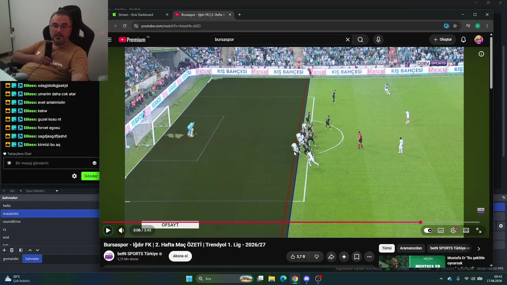
Task: Switch to the gomando dock tab
Action: pyautogui.click(x=11, y=259)
